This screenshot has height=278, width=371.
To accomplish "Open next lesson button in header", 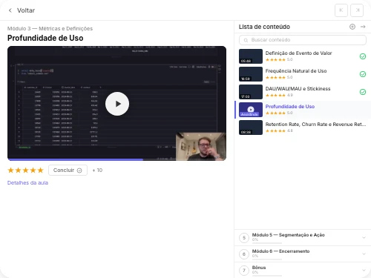I will pyautogui.click(x=357, y=10).
